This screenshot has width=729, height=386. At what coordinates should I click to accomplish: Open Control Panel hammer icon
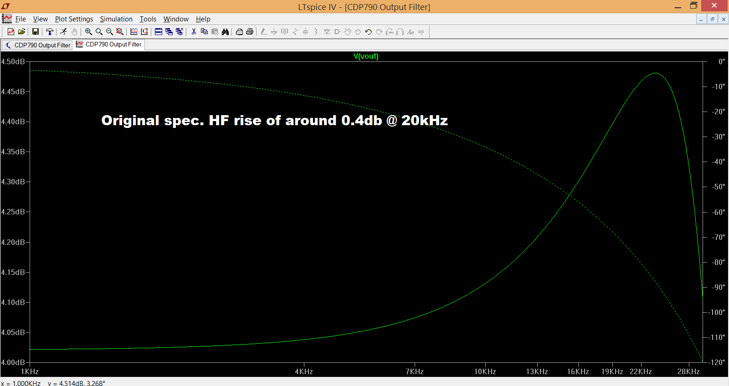(x=49, y=31)
